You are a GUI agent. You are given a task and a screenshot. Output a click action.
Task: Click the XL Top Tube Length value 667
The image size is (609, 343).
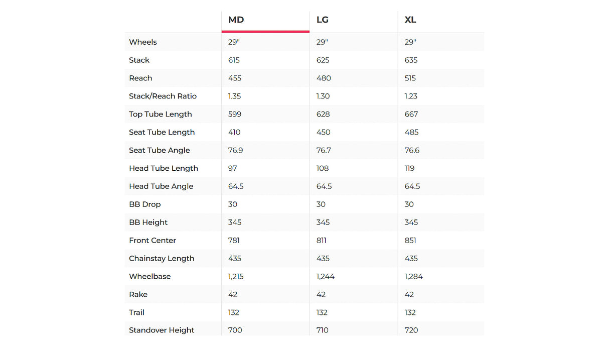click(411, 115)
